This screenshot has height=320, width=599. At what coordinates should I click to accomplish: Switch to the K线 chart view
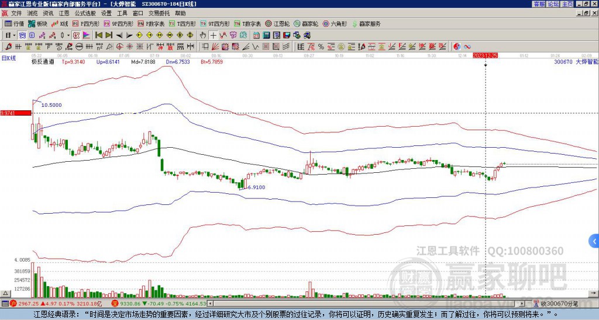tap(60, 23)
